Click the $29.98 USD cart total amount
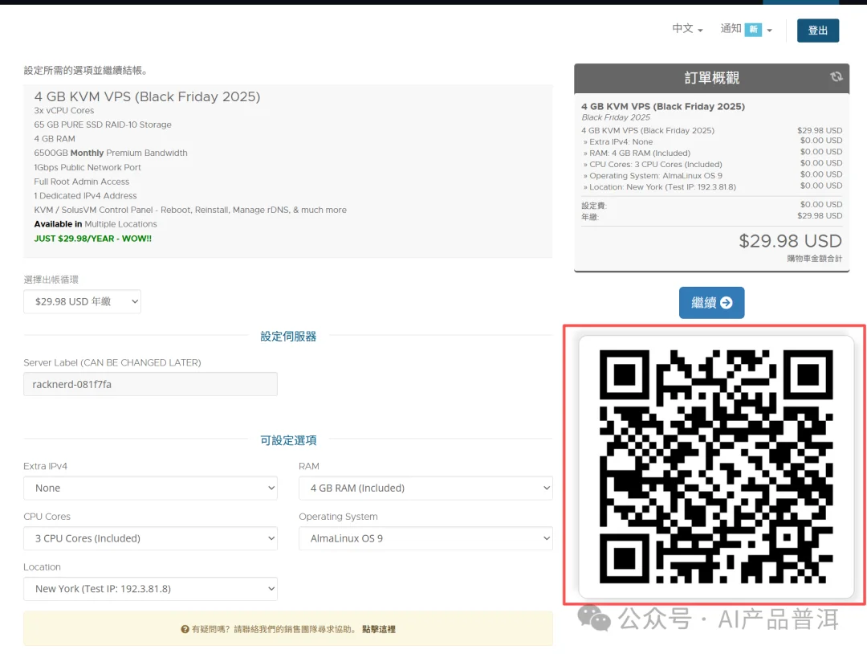867x654 pixels. click(x=790, y=241)
